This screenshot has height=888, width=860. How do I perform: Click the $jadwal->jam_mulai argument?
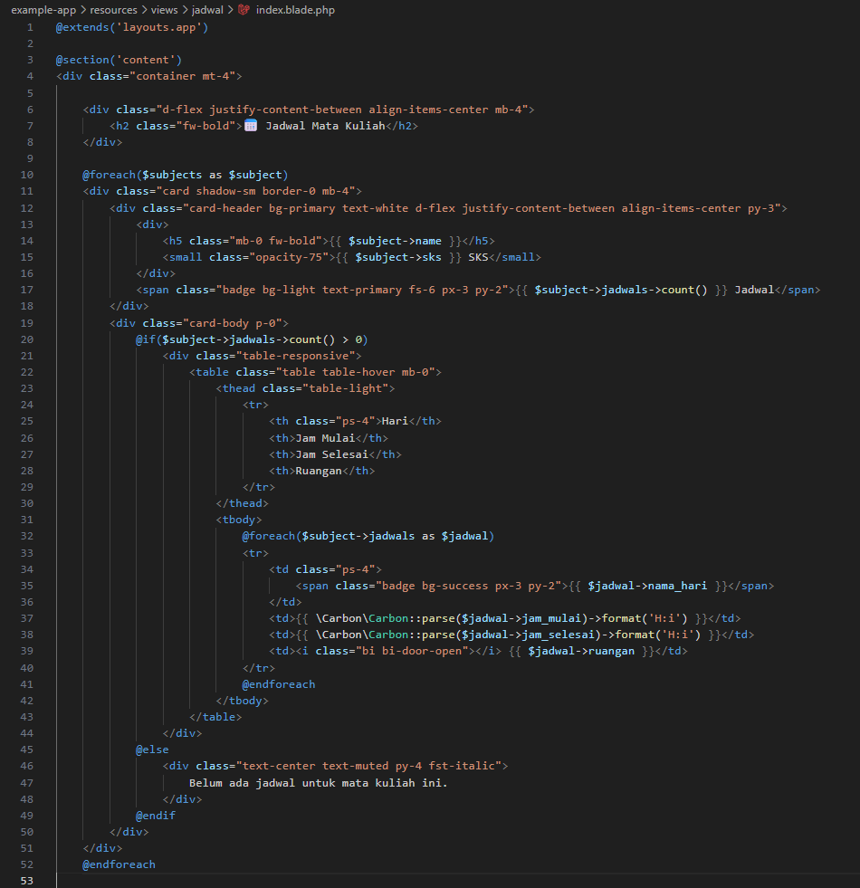point(521,618)
